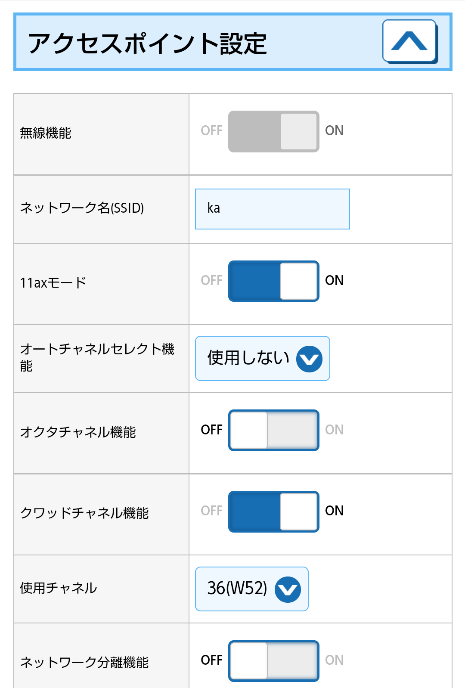Click the ON label beside ネットワーク分離機能

pos(334,660)
